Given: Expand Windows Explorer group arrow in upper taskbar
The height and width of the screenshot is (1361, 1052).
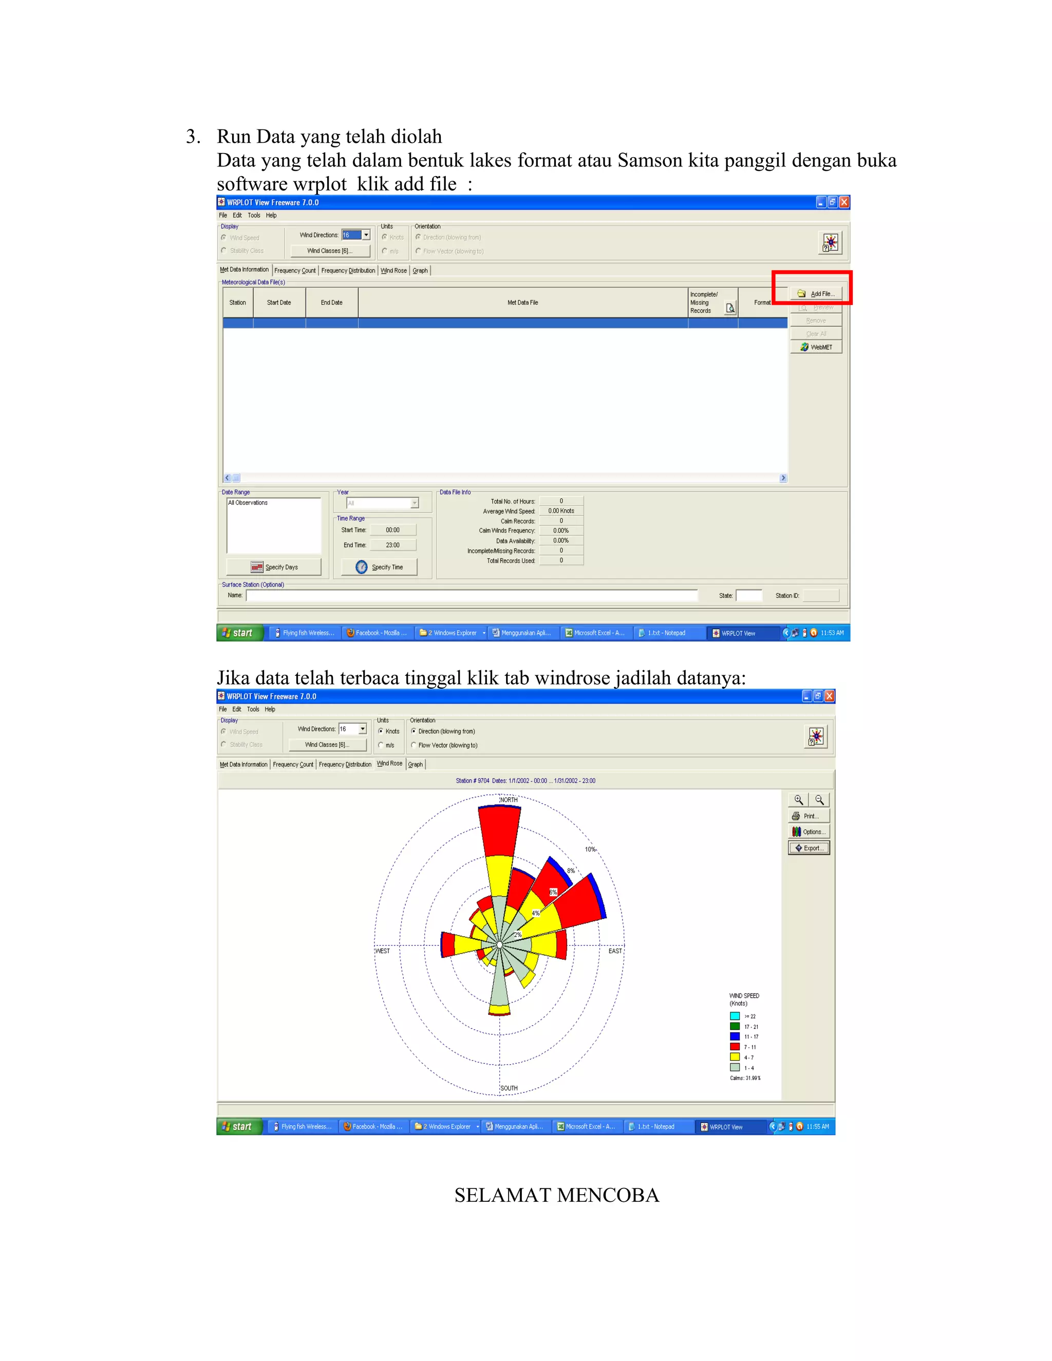Looking at the screenshot, I should click(x=483, y=633).
